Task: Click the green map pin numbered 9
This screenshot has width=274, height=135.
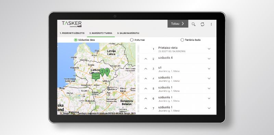Action: click(107, 72)
